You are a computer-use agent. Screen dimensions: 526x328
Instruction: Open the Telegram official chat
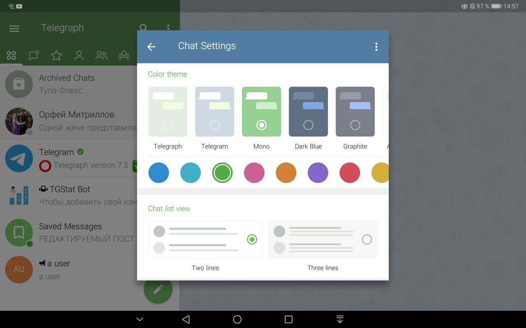tap(69, 158)
